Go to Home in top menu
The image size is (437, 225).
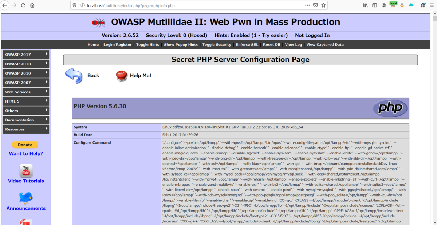pos(93,45)
